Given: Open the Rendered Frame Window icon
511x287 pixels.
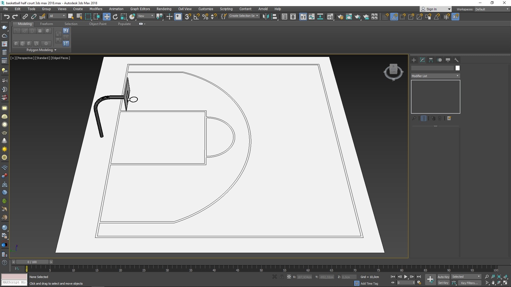Looking at the screenshot, I should (x=349, y=16).
